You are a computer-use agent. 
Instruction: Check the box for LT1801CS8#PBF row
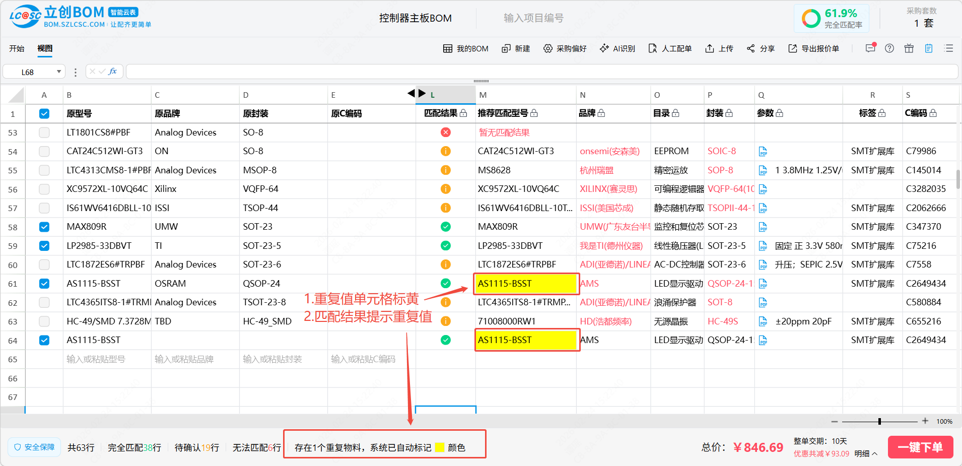[x=44, y=132]
